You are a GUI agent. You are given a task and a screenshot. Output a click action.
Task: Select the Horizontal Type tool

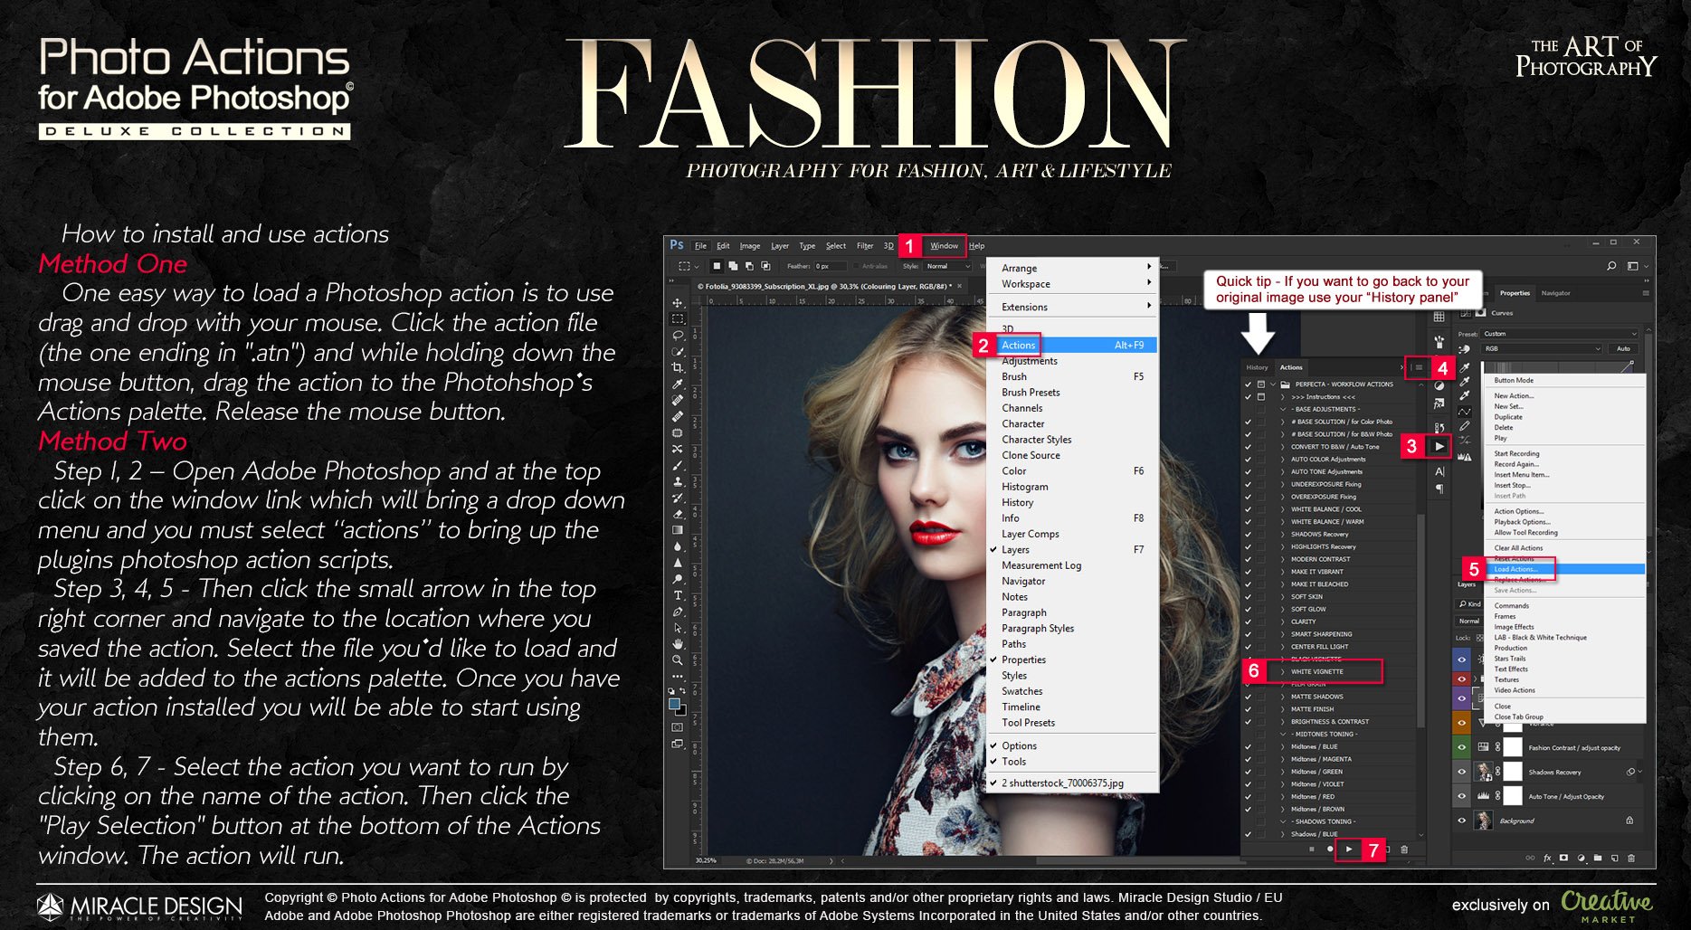(678, 595)
